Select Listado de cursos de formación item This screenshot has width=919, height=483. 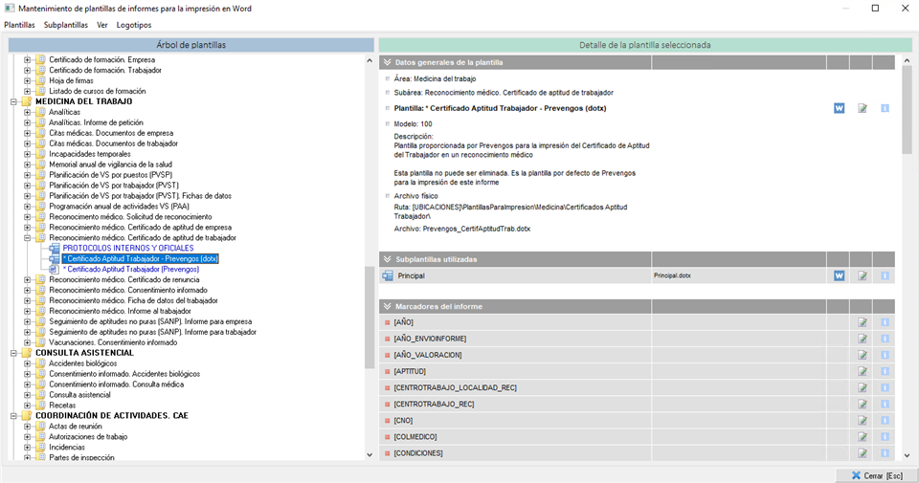98,91
